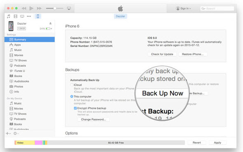
Task: Click Back Up Now
Action: tap(163, 93)
